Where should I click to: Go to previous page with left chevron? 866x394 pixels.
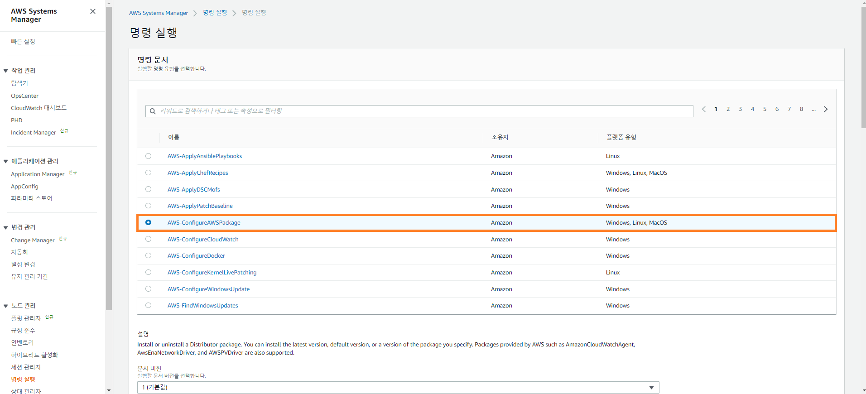(x=704, y=109)
